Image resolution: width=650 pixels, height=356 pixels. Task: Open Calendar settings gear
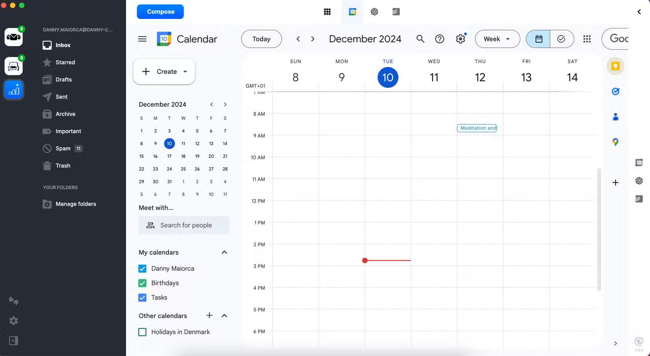coord(460,39)
